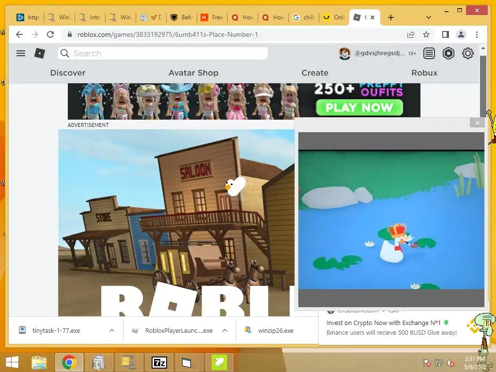Switch to the 'Free' tab
Image resolution: width=496 pixels, height=372 pixels.
(x=213, y=17)
